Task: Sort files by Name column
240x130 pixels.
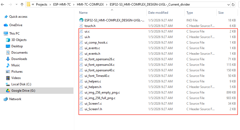Action: point(83,13)
